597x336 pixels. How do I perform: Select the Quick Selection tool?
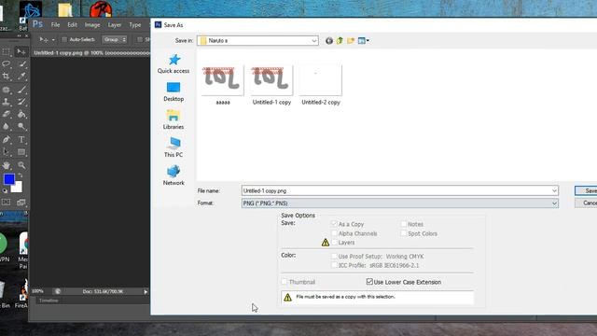click(21, 63)
